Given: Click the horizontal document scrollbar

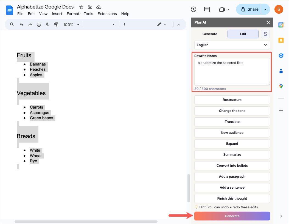Looking at the screenshot, I should pos(86,222).
